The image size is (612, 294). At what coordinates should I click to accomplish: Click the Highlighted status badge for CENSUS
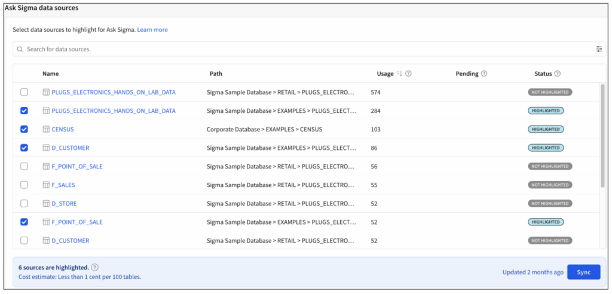pos(546,129)
